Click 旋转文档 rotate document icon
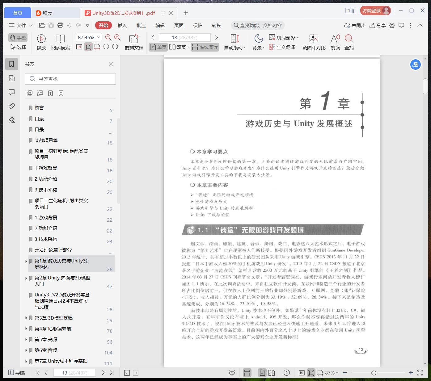Image resolution: width=431 pixels, height=381 pixels. [x=134, y=42]
